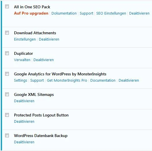The width and height of the screenshot is (152, 151).
Task: Tick the Download Attachments plugin checkbox
Action: pyautogui.click(x=7, y=33)
